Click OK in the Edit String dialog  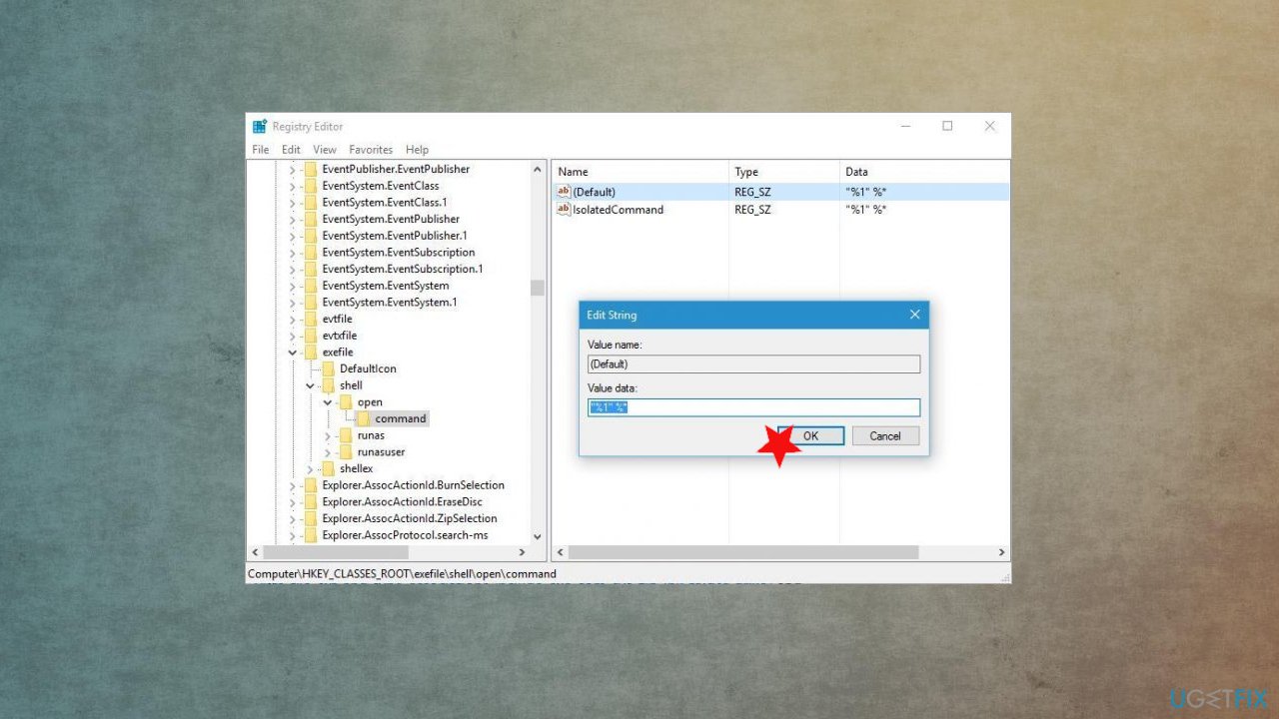[810, 435]
